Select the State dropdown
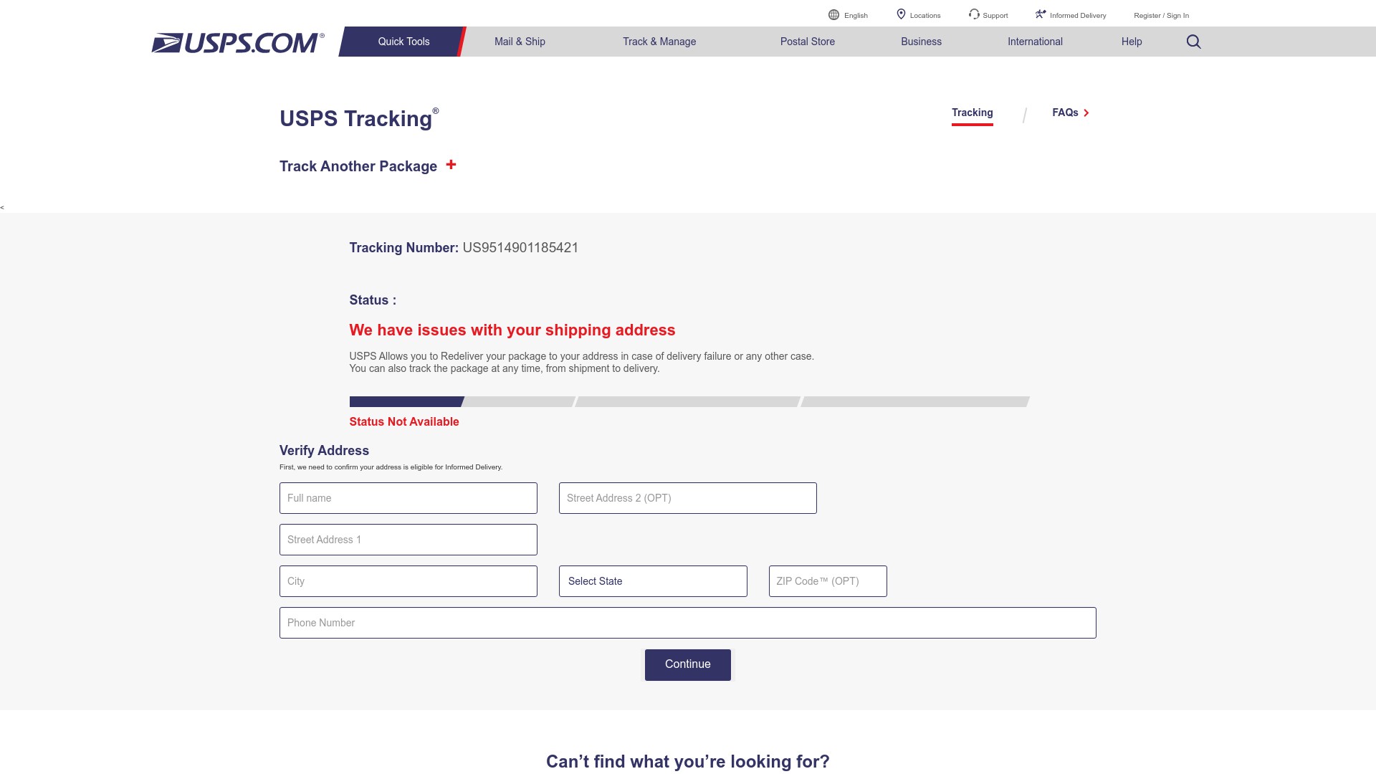1376x774 pixels. (652, 581)
